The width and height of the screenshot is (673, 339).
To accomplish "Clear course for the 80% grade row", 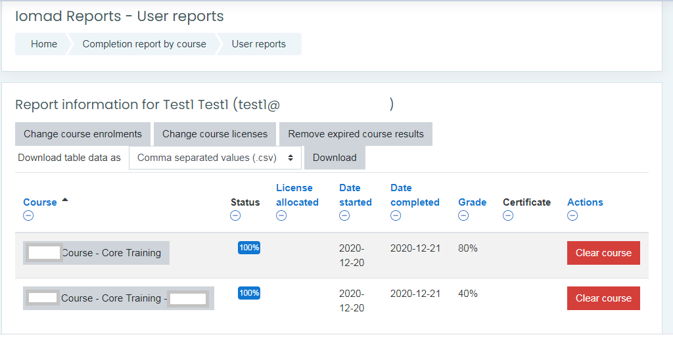I will (x=603, y=253).
